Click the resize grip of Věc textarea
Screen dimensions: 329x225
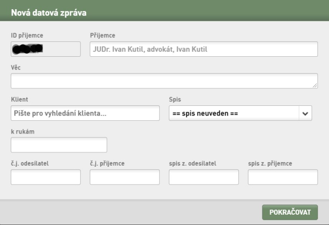pos(315,85)
